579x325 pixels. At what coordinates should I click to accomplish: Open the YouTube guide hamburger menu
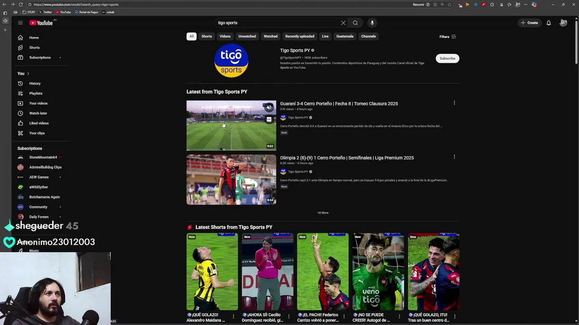(20, 23)
